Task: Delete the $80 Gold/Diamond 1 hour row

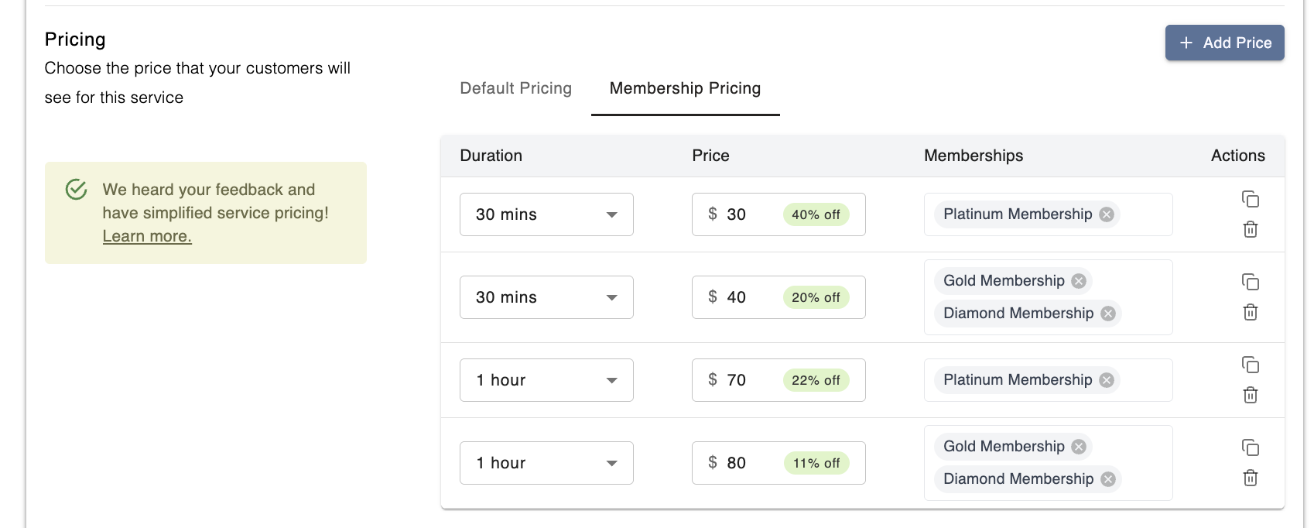Action: [x=1250, y=478]
